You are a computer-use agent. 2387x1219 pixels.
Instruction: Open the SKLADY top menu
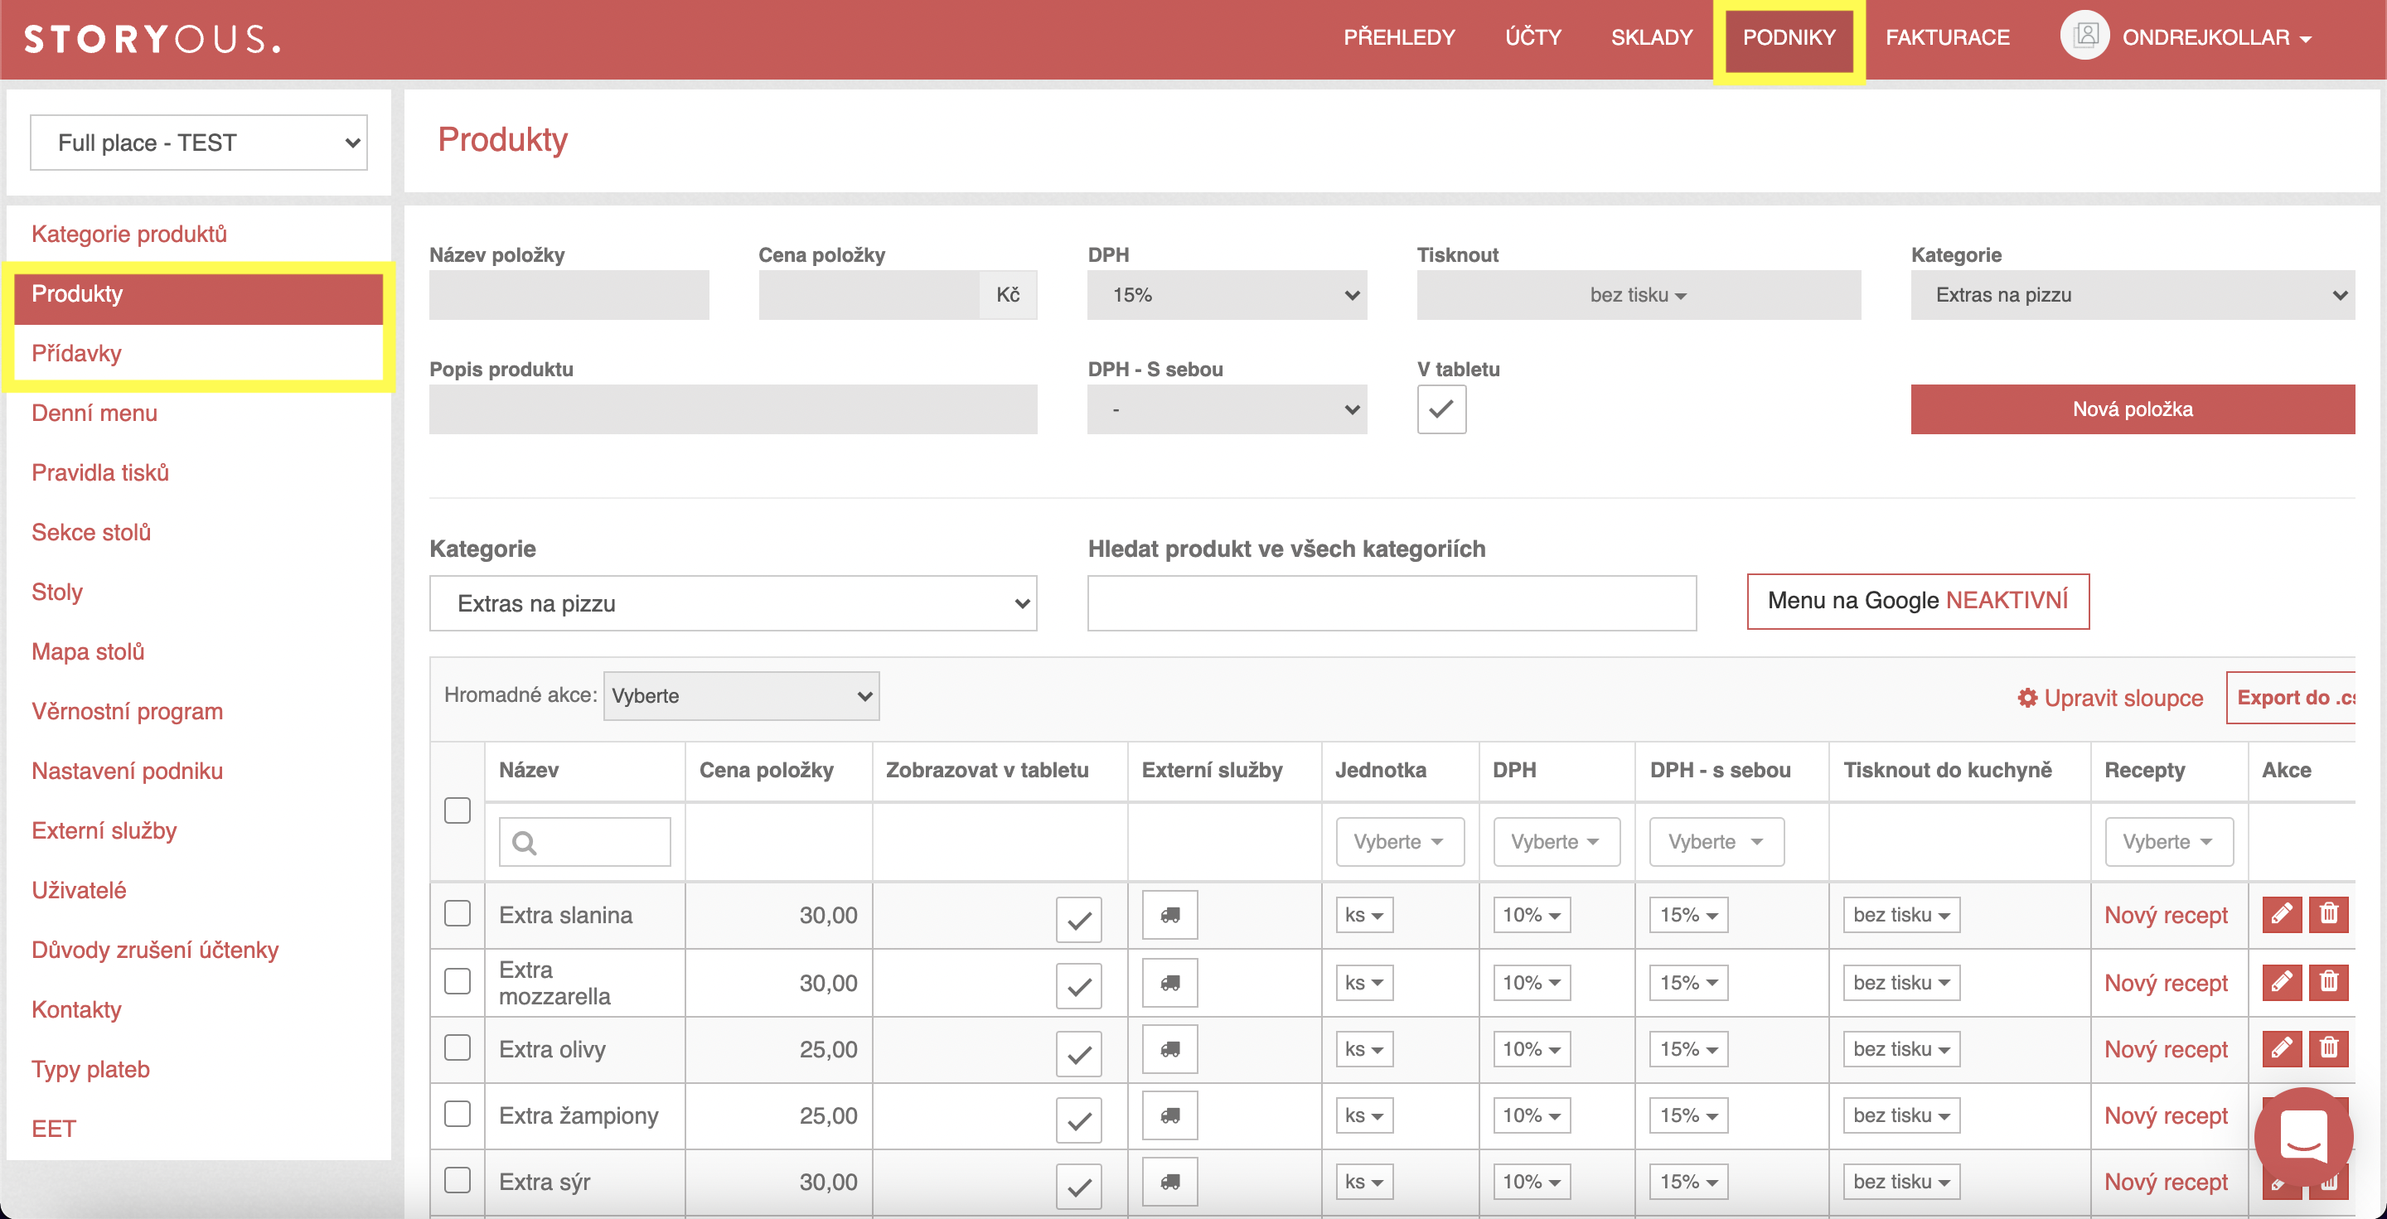[x=1651, y=38]
